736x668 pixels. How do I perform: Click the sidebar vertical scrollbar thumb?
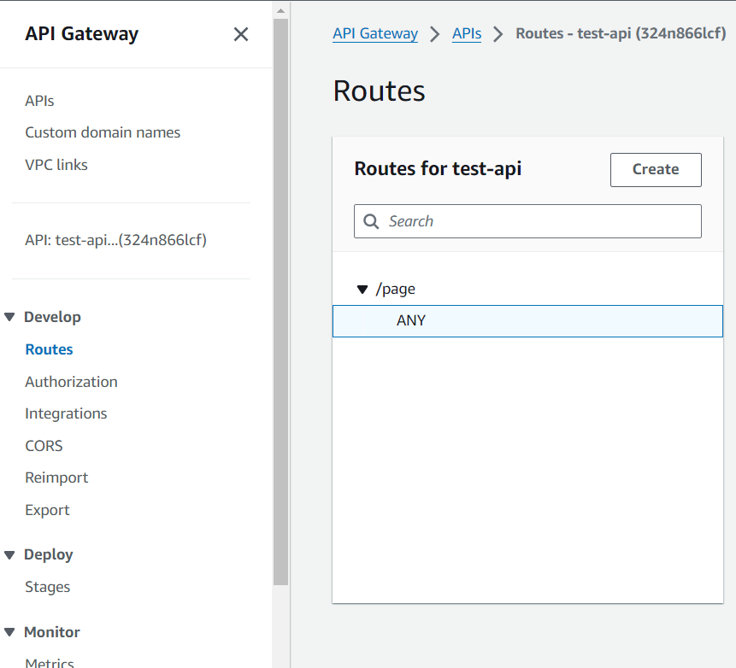280,302
